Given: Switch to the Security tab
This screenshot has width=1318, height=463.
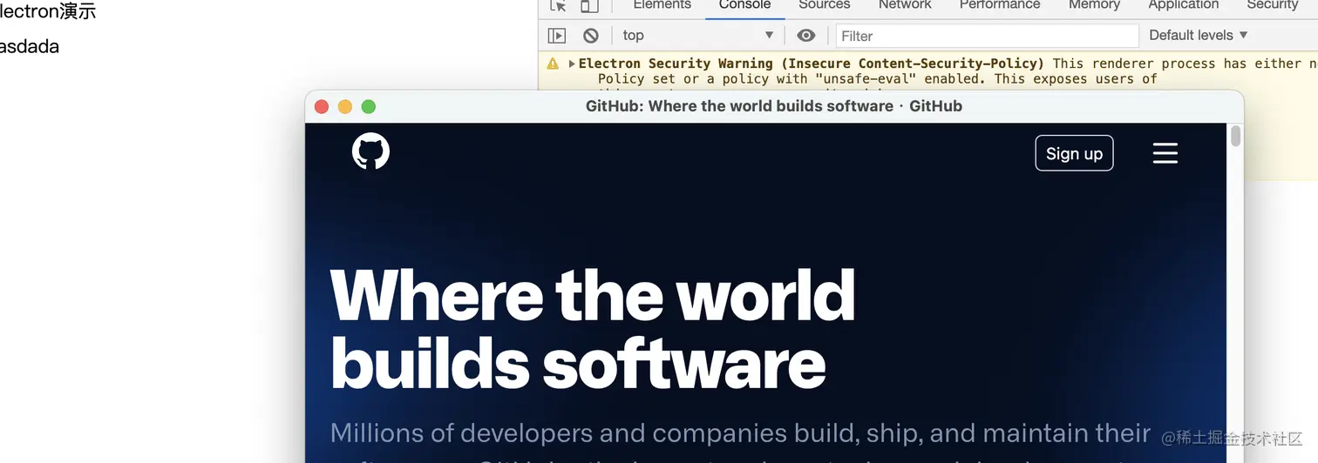Looking at the screenshot, I should point(1272,5).
